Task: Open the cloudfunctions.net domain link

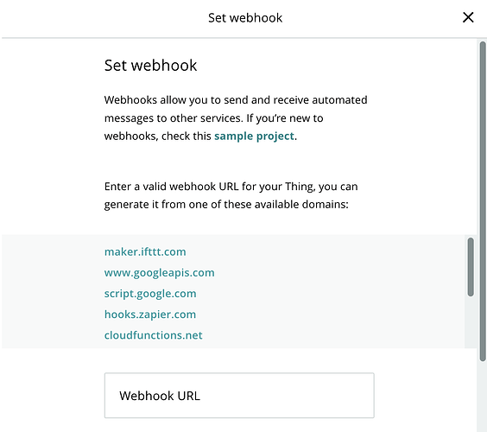Action: (154, 335)
